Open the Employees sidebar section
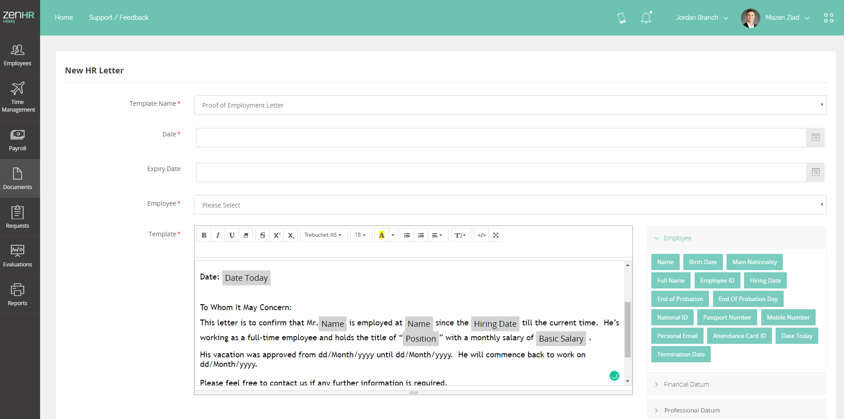 pos(18,55)
